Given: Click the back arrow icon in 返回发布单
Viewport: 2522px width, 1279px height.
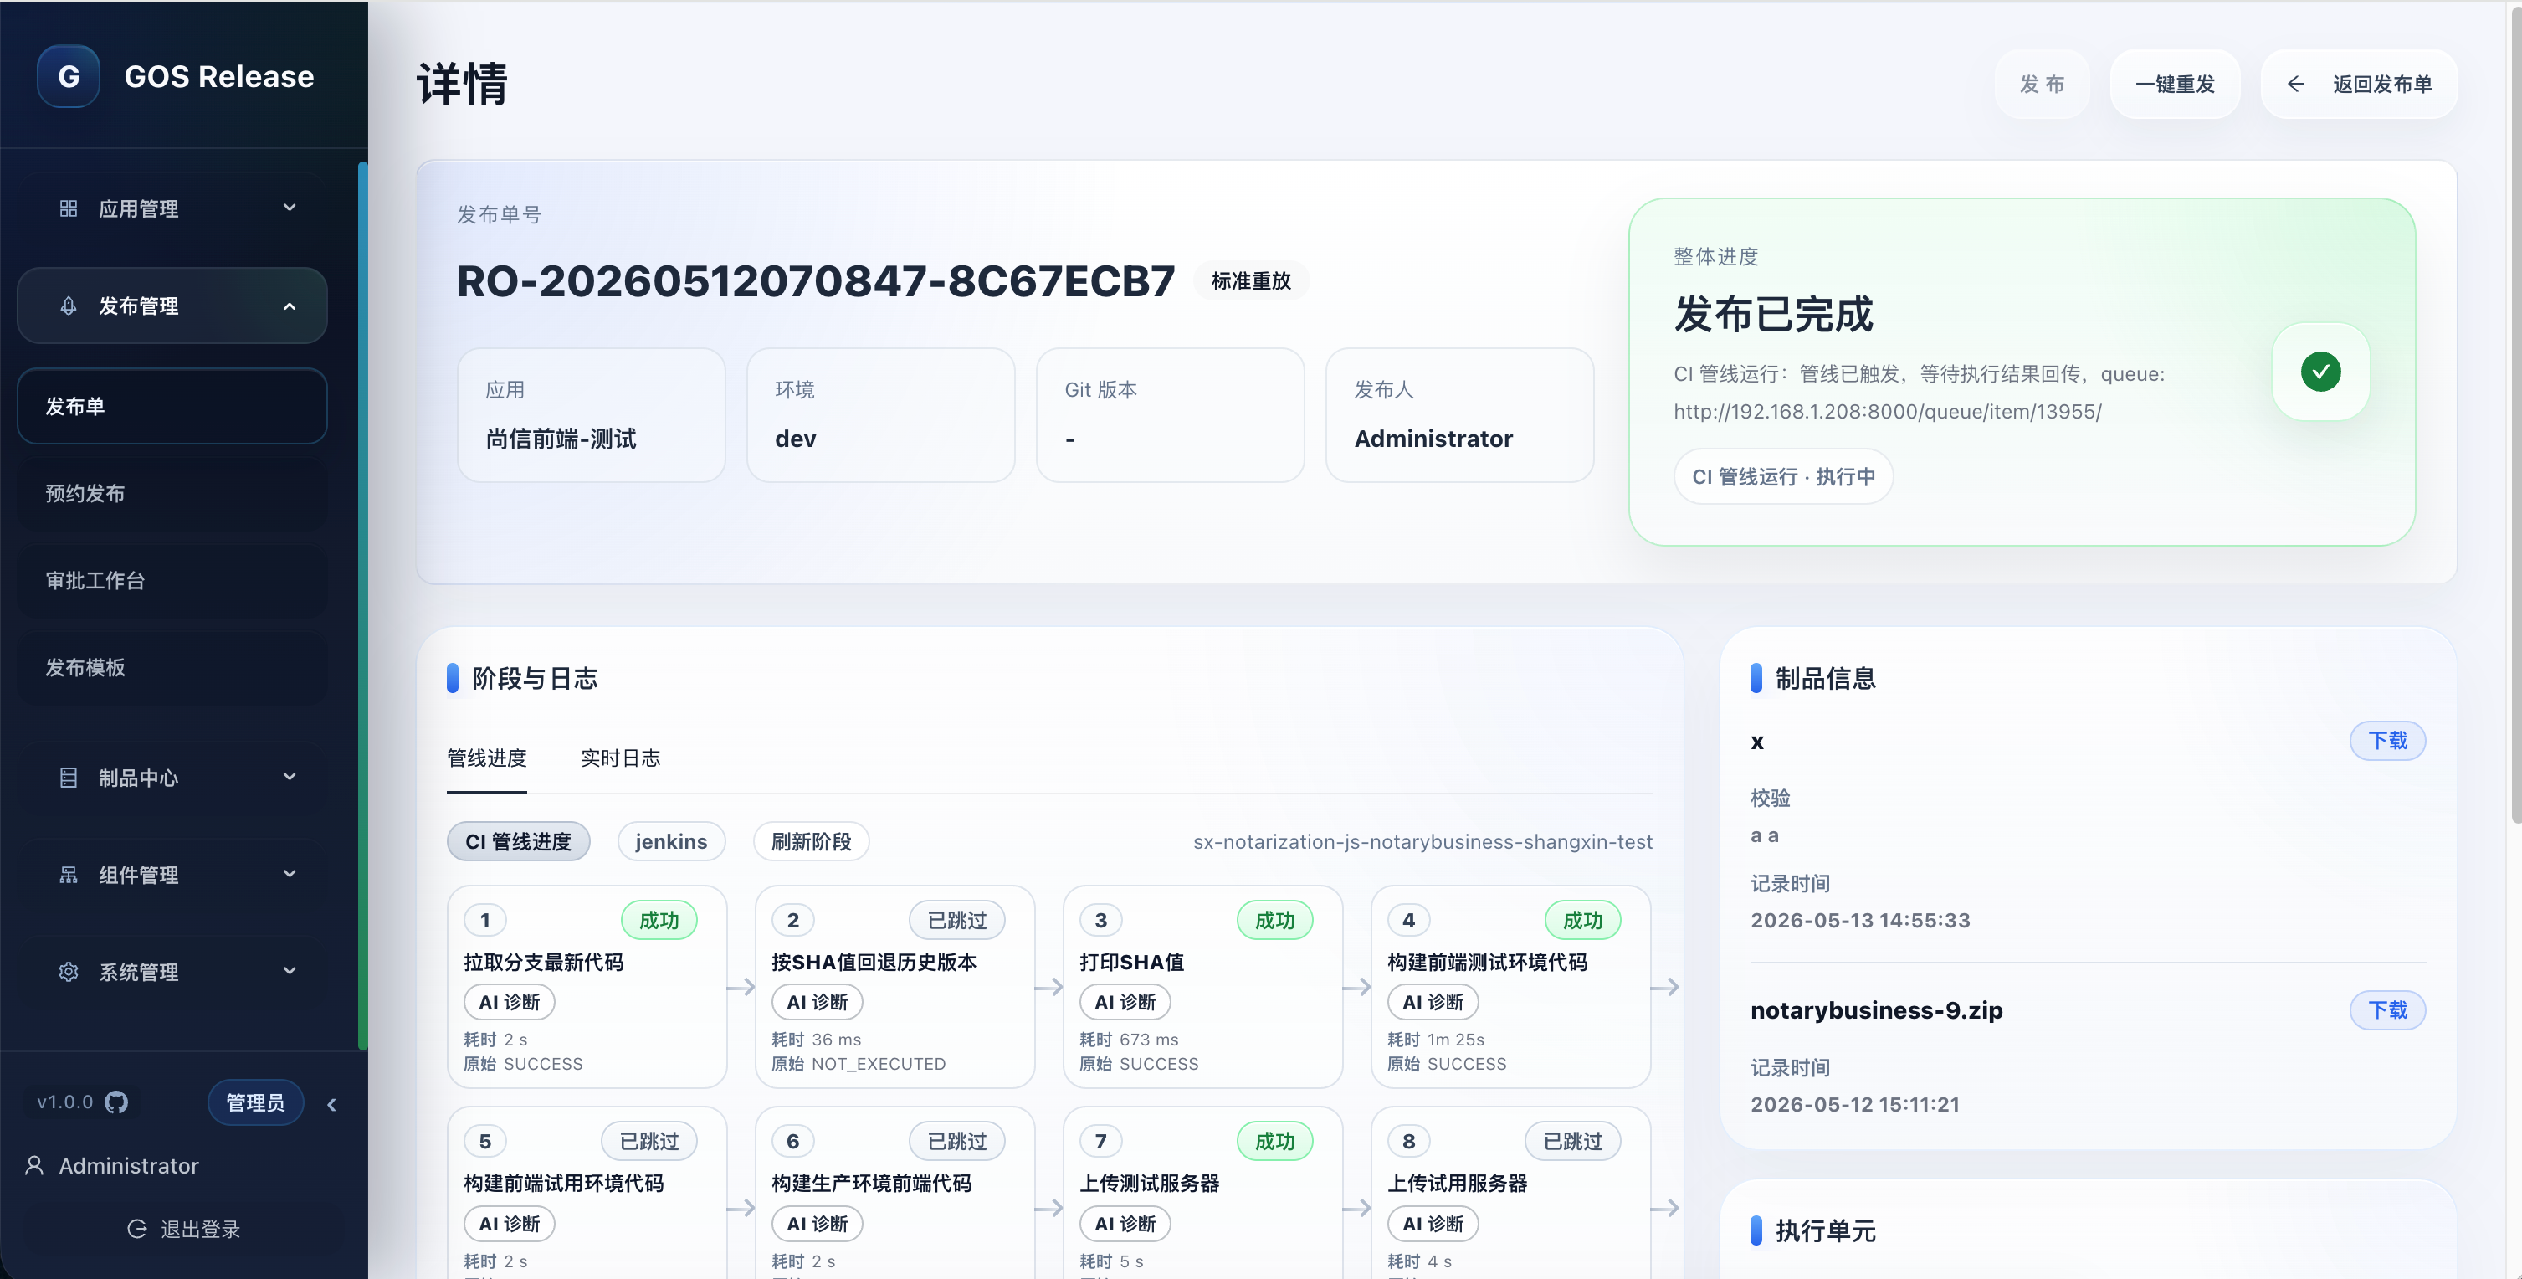Looking at the screenshot, I should pyautogui.click(x=2296, y=85).
